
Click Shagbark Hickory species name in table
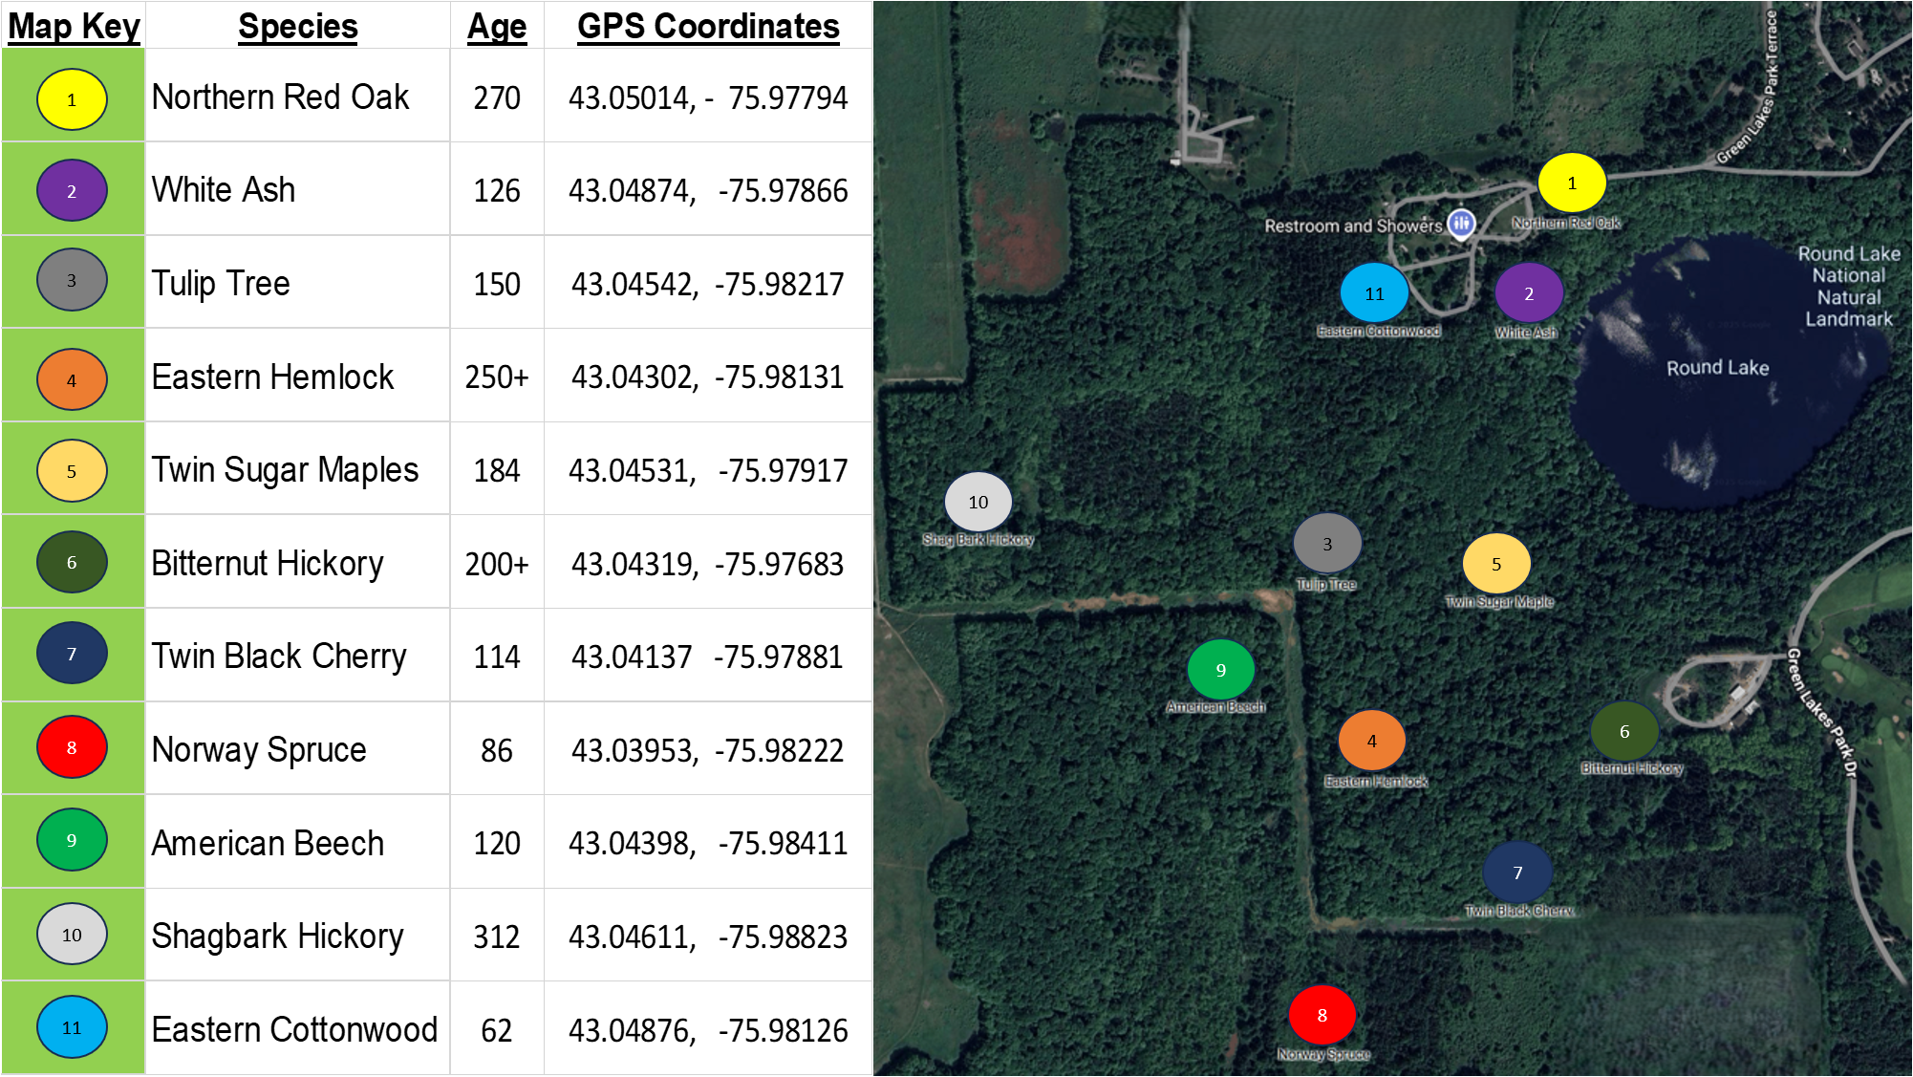click(x=277, y=936)
